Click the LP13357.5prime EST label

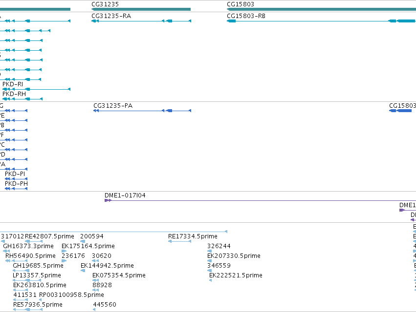tap(37, 275)
